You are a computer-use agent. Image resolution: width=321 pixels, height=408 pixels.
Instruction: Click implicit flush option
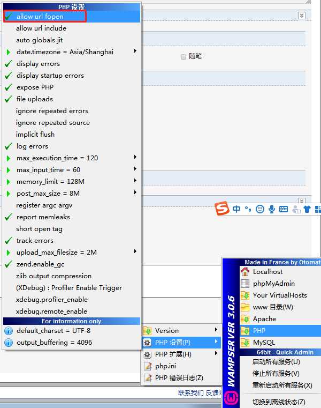point(72,134)
